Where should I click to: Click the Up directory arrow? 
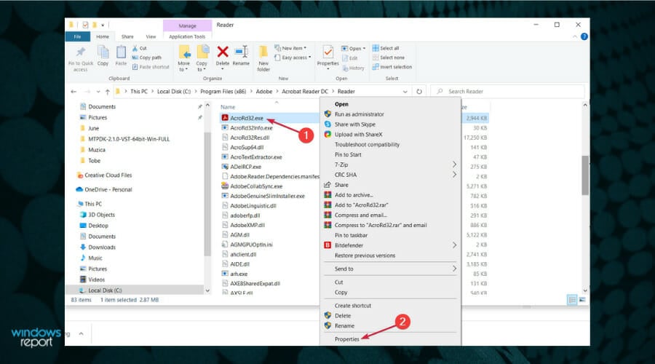click(108, 92)
